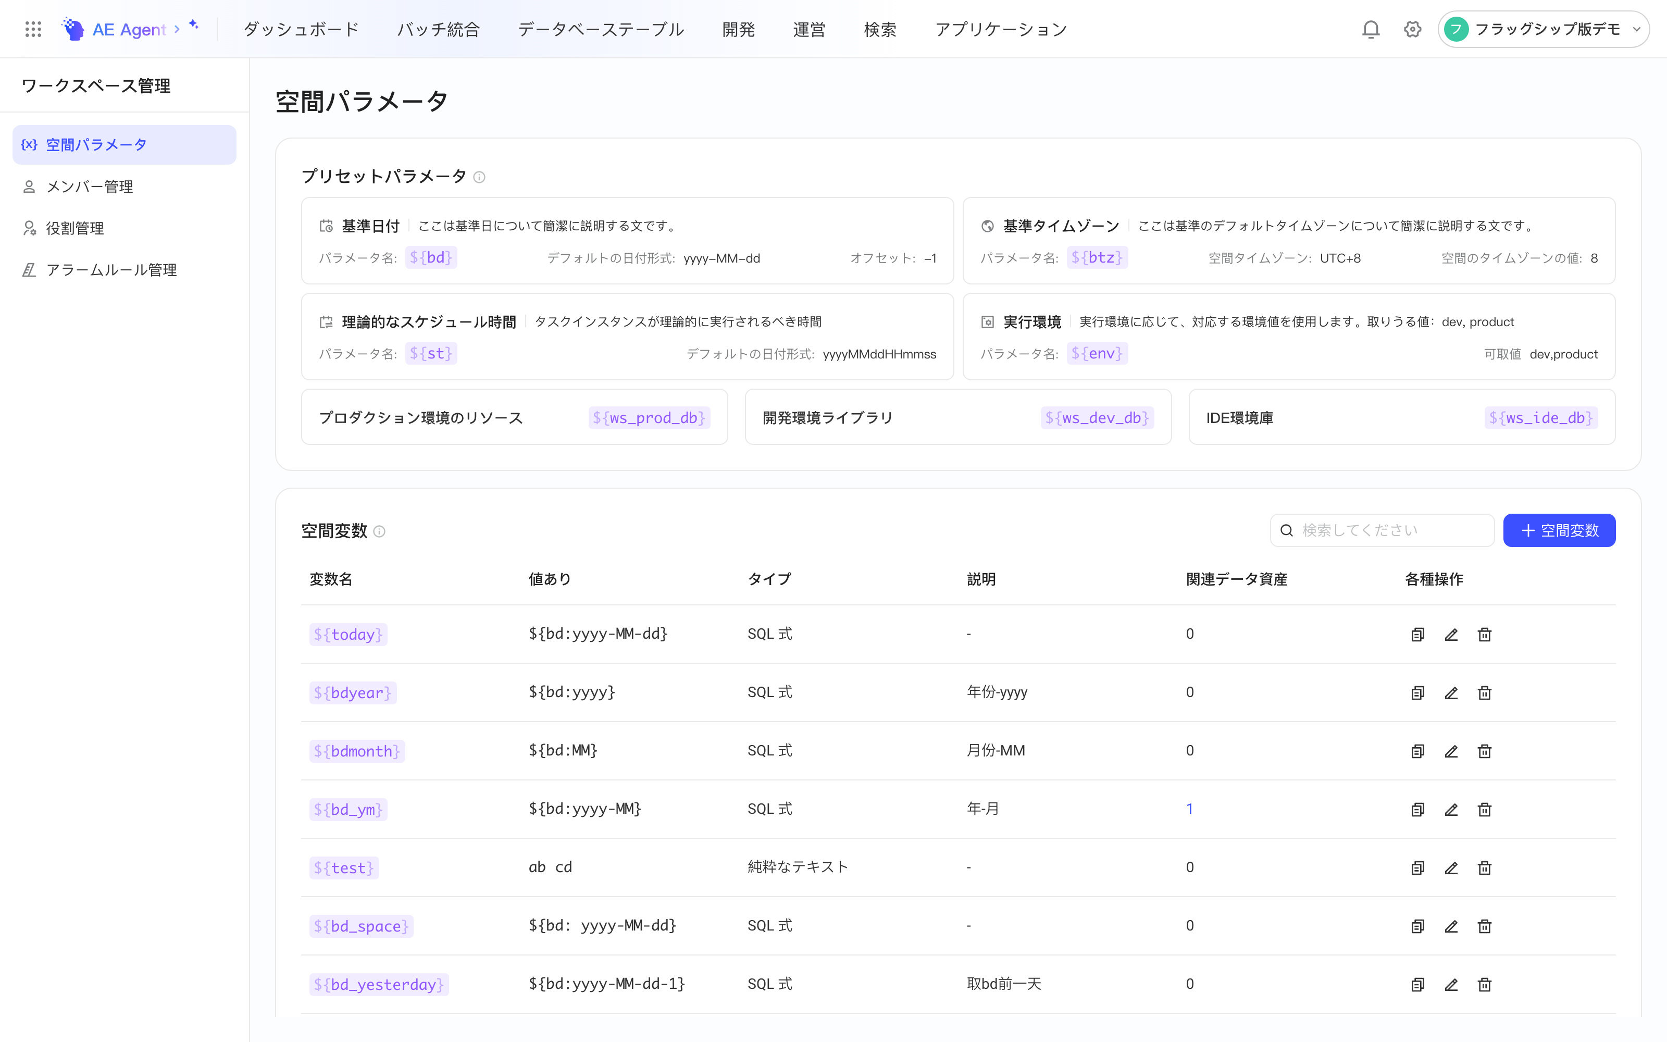Edit the ${bdyear} variable
The width and height of the screenshot is (1667, 1042).
coord(1451,692)
